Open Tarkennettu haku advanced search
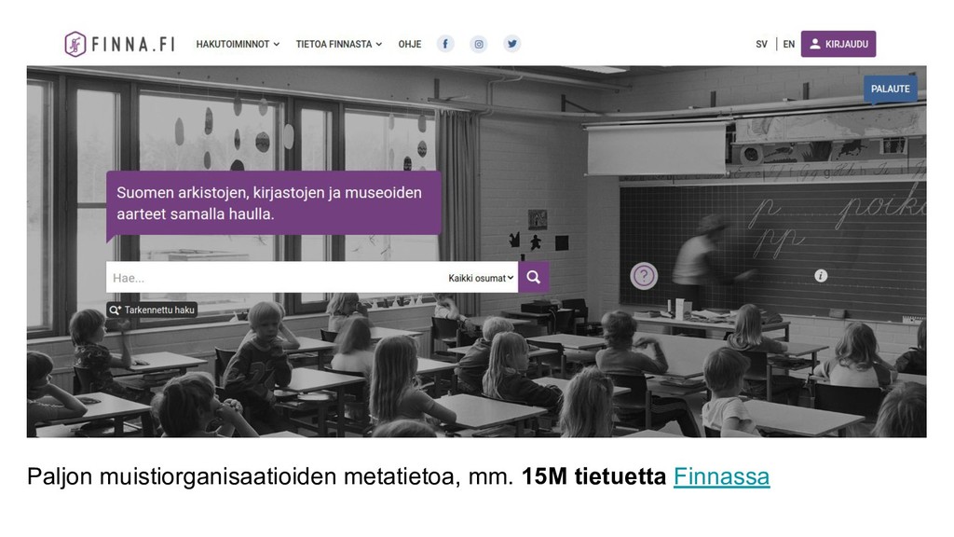Image resolution: width=954 pixels, height=537 pixels. tap(152, 310)
